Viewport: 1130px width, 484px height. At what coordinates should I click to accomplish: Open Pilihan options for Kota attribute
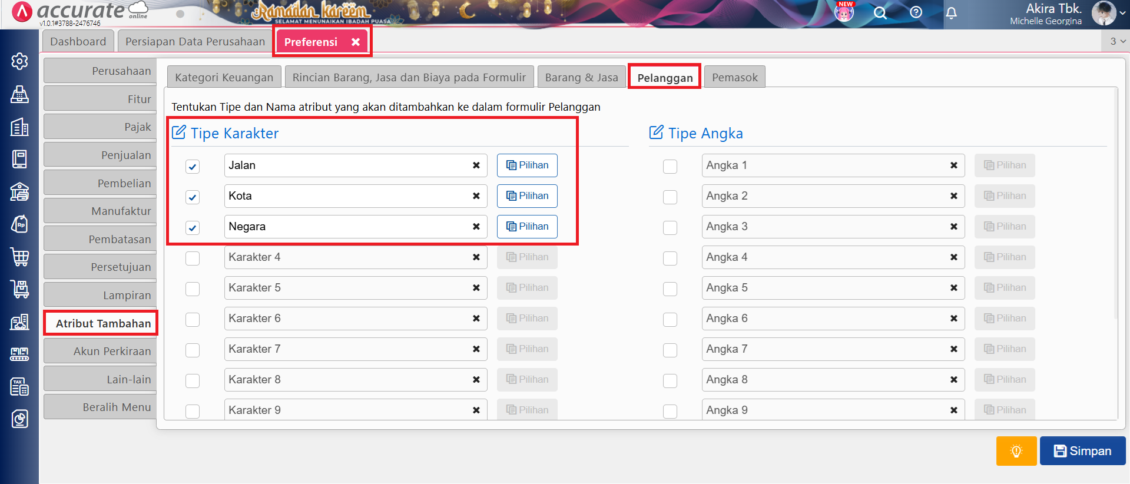point(527,196)
